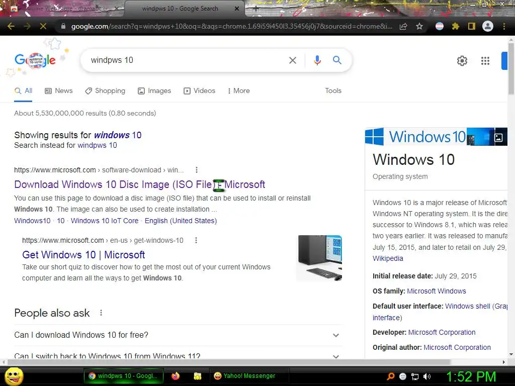Open more images in Windows 10 panel
Image resolution: width=515 pixels, height=386 pixels.
(498, 138)
